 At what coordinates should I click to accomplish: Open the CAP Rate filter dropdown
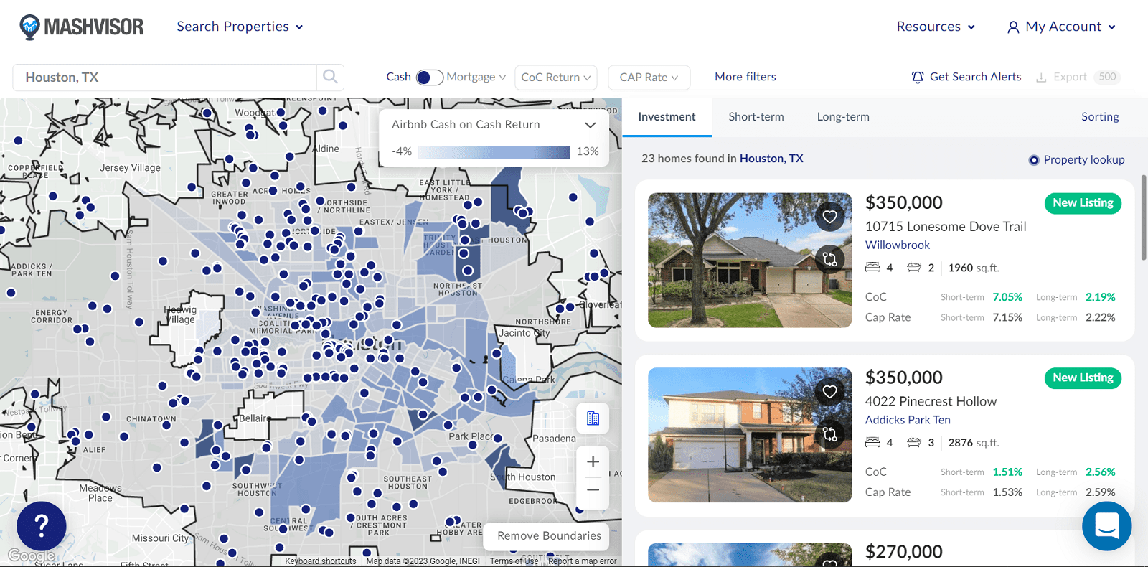click(x=649, y=77)
